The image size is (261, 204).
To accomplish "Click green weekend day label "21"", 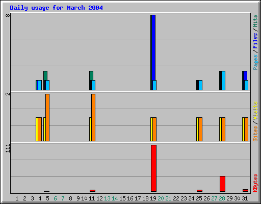I will tap(168, 198).
